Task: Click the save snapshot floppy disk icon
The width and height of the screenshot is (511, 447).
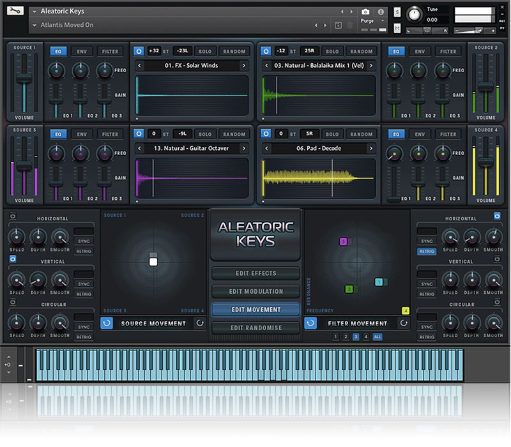Action: pos(338,25)
